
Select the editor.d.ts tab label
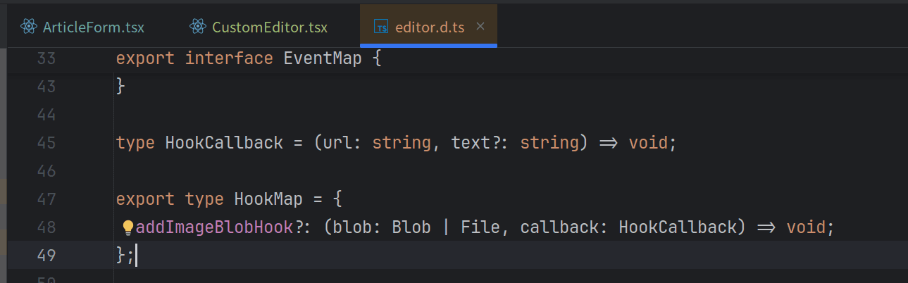(430, 27)
